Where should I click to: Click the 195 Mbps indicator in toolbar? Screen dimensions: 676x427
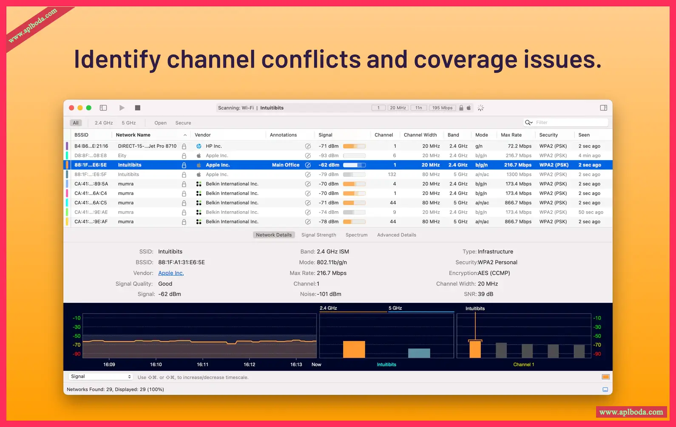[442, 108]
